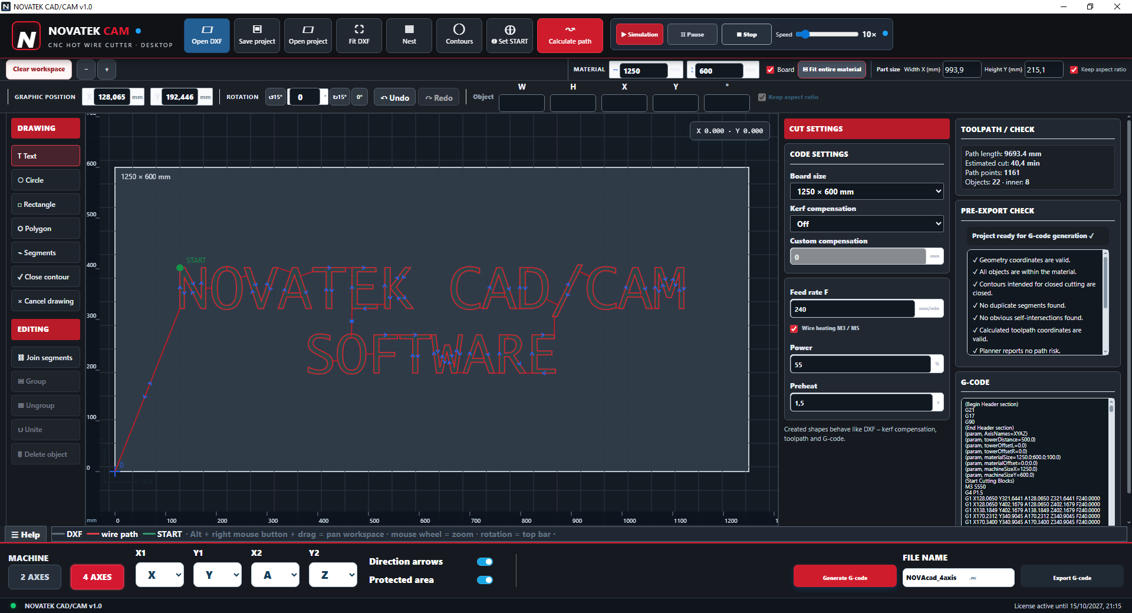Rotate counter-clockwise by 15 degrees

275,97
